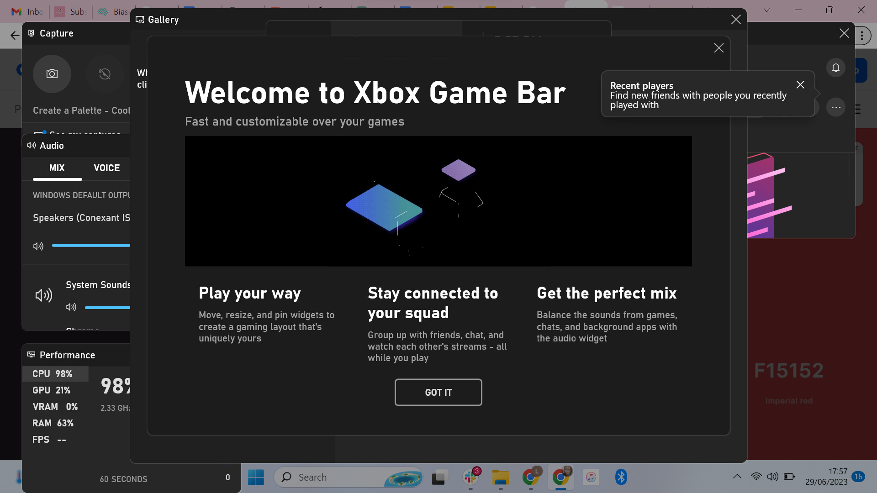Open the clock and date 17:57
Image resolution: width=877 pixels, height=493 pixels.
[826, 477]
